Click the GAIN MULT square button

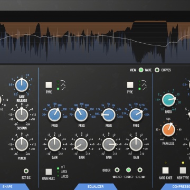49,172
